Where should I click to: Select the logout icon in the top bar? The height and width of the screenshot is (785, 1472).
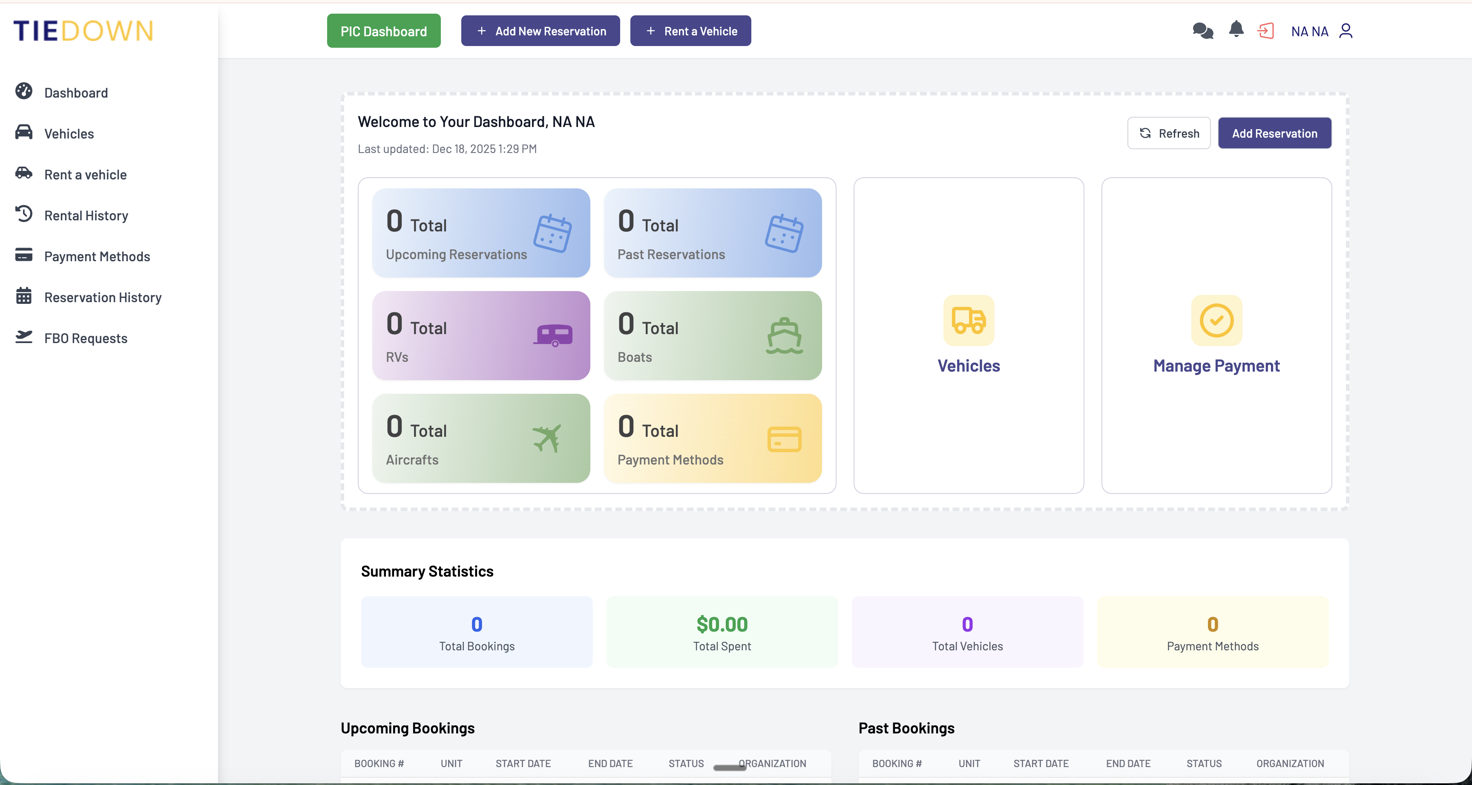pyautogui.click(x=1267, y=31)
